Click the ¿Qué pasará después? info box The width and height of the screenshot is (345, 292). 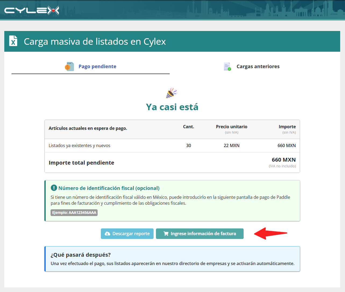tap(172, 259)
